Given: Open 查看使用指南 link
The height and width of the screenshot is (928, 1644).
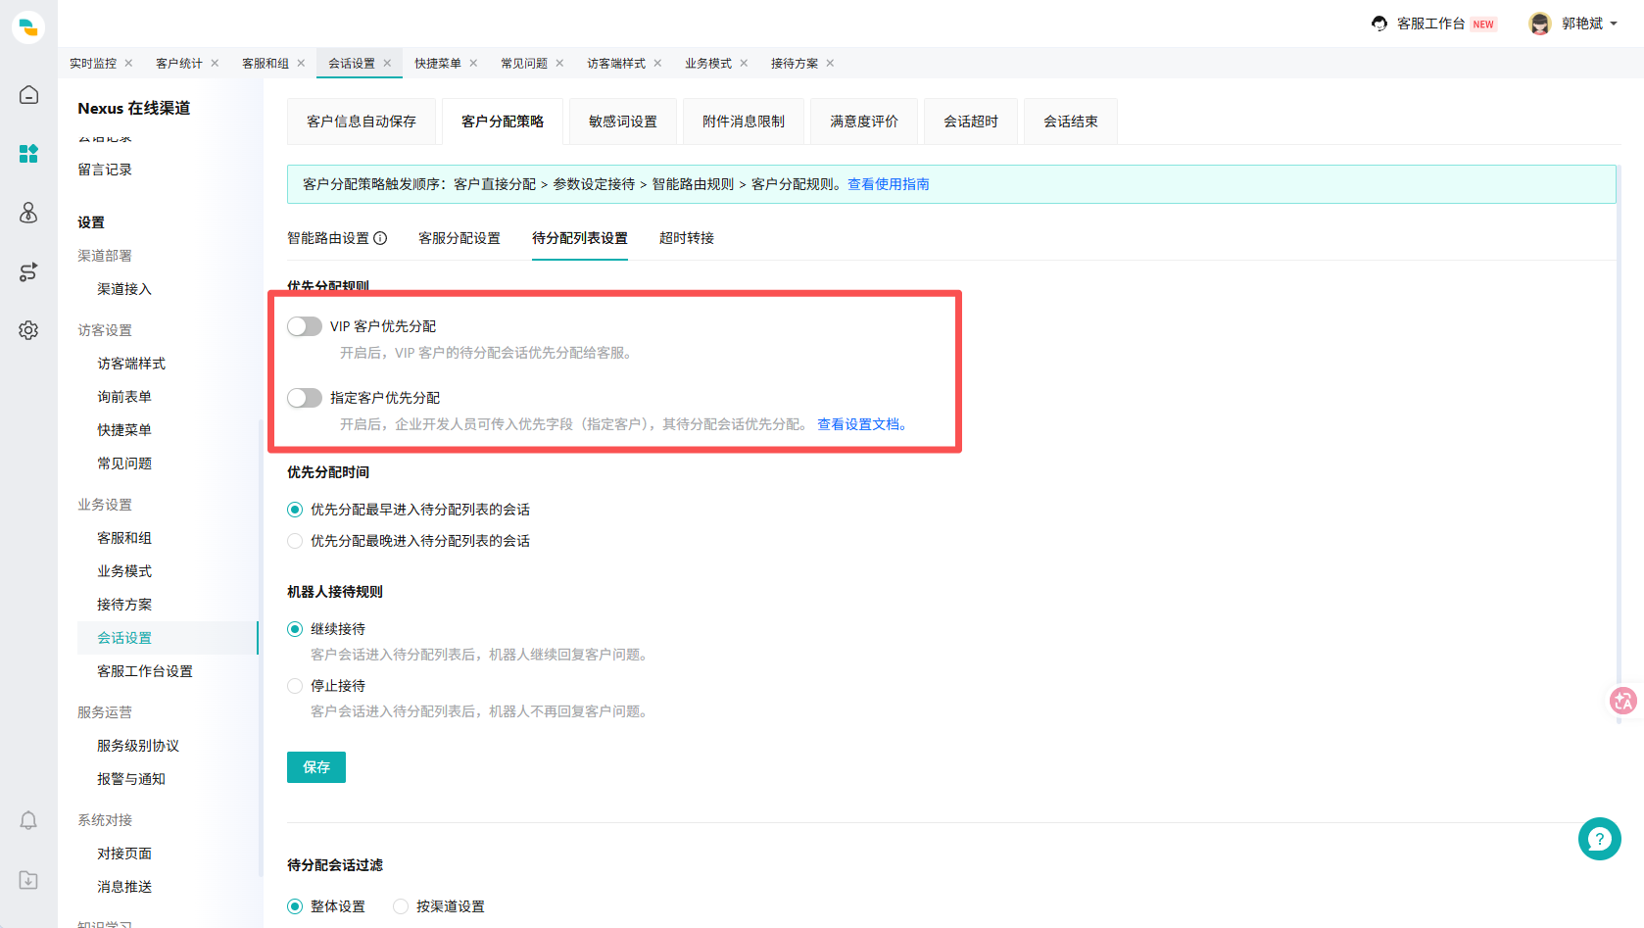Looking at the screenshot, I should [889, 184].
